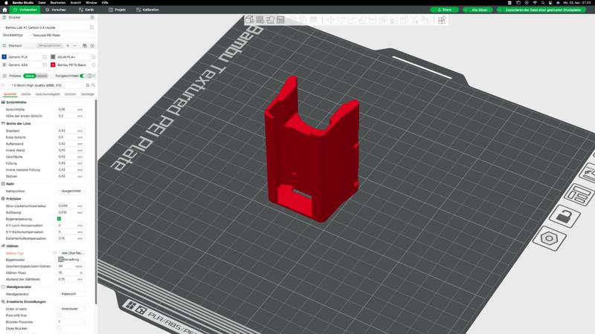Click the Add Model cube icon in toolbar
Screen dimensions: 595x334
click(x=249, y=20)
